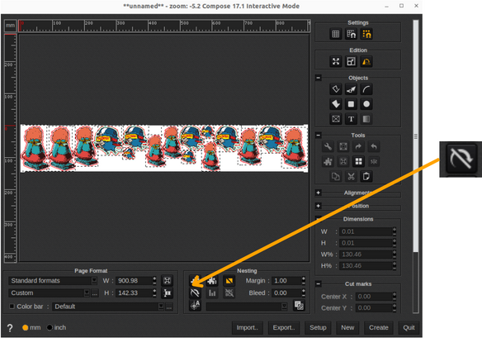The height and width of the screenshot is (338, 482).
Task: Open help with the question mark
Action: point(10,328)
